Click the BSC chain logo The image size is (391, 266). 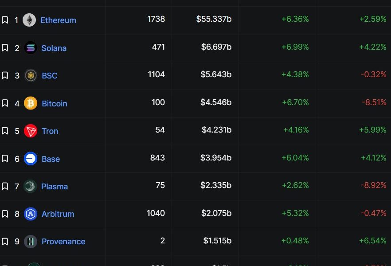29,75
